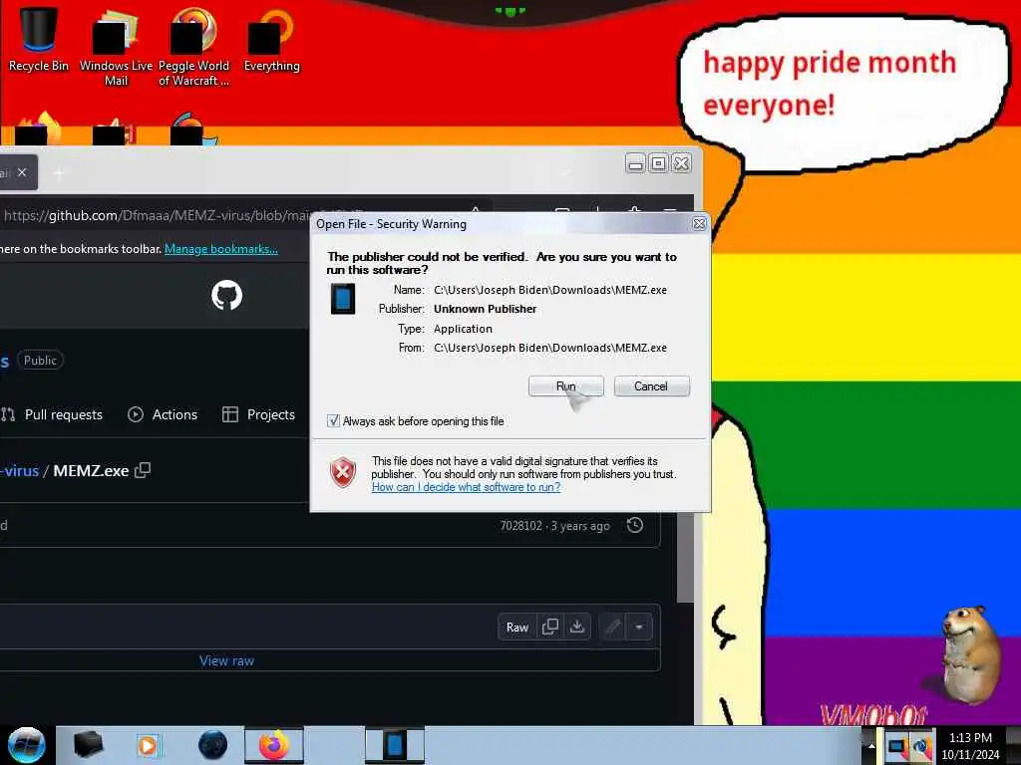
Task: Click Cancel in Security Warning dialog
Action: point(651,385)
